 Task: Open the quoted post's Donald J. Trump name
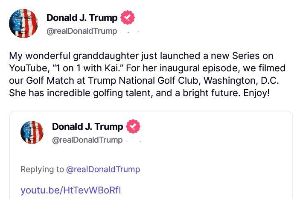(x=87, y=126)
